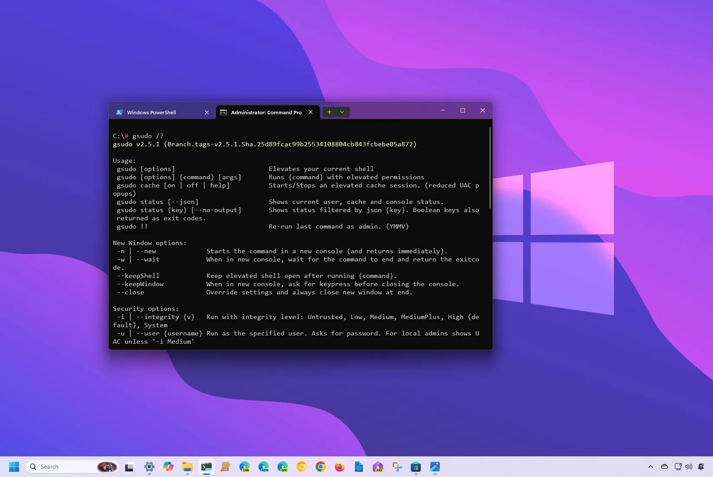
Task: Toggle mute via the volume icon
Action: tap(688, 467)
